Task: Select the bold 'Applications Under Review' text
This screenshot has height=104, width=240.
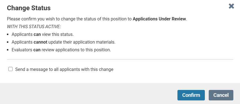Action: tap(159, 19)
